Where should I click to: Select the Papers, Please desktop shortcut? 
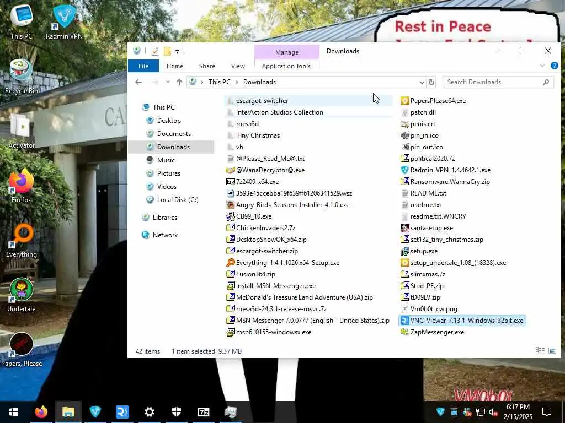22,350
